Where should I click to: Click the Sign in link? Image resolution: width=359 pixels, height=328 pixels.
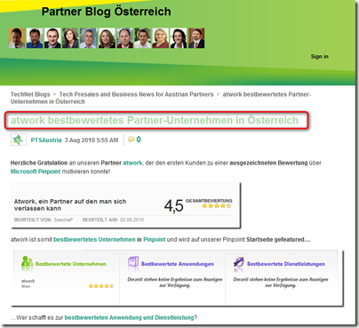319,56
